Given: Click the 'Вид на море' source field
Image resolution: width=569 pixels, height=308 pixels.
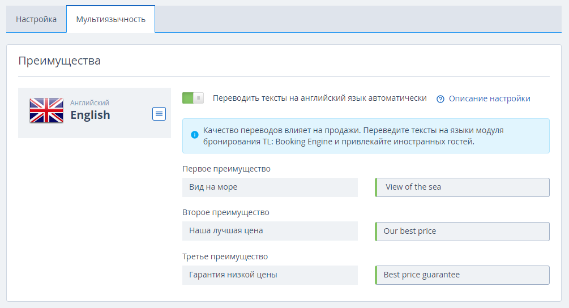Looking at the screenshot, I should pyautogui.click(x=270, y=187).
